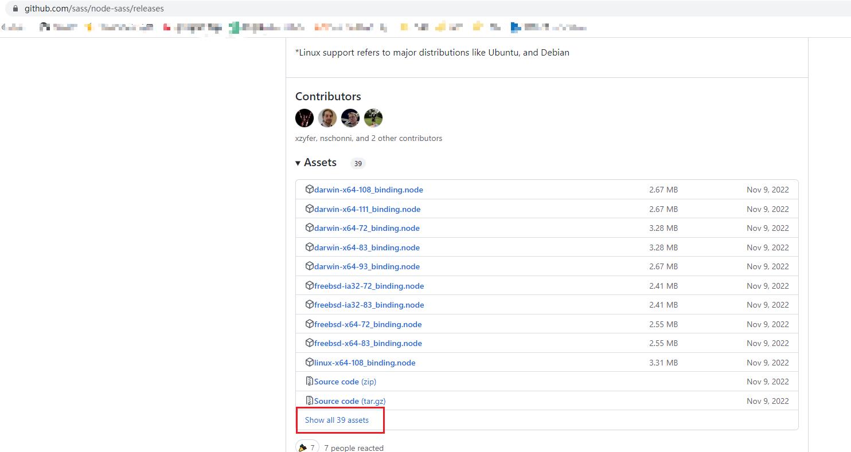851x452 pixels.
Task: Click the lock icon in the address bar
Action: (x=15, y=9)
